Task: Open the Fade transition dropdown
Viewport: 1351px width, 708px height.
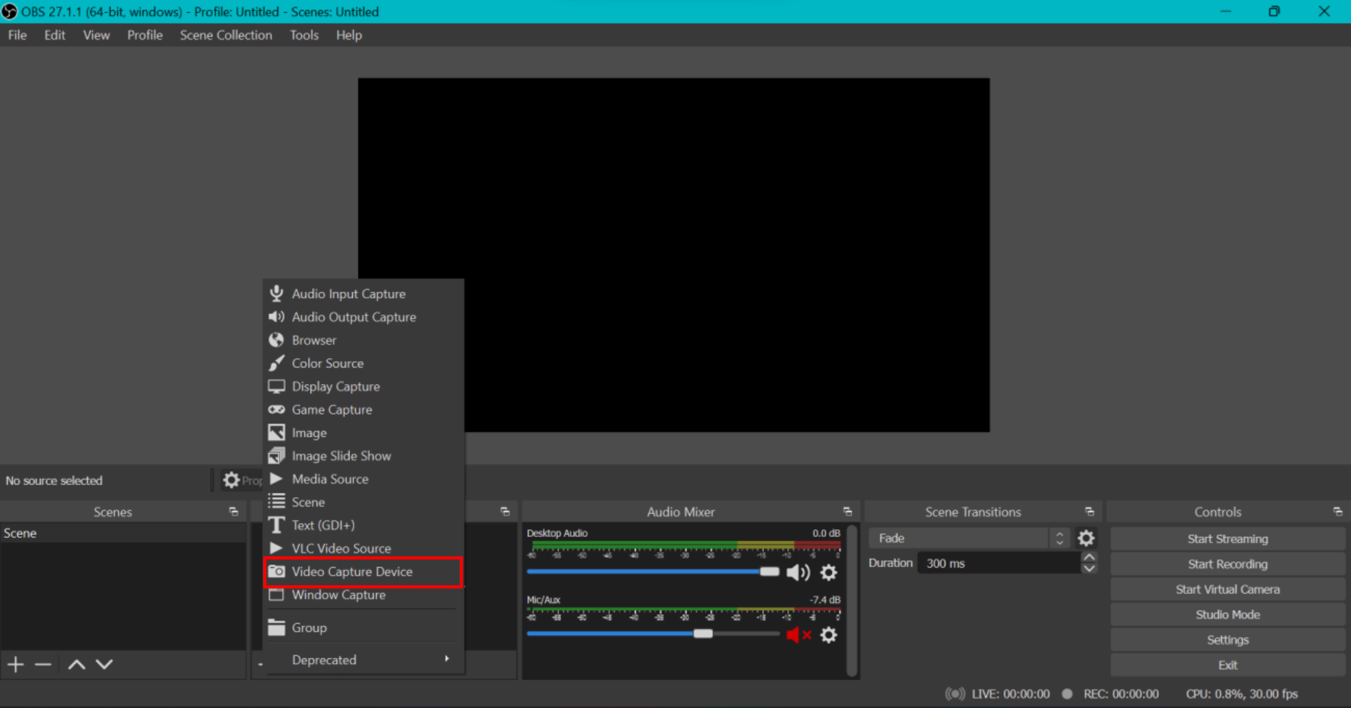Action: (969, 538)
